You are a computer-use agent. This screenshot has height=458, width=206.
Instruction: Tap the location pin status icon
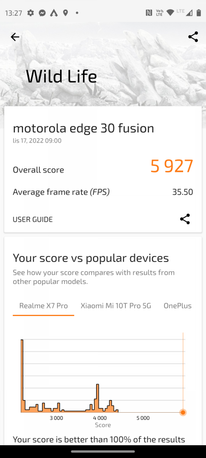point(65,13)
